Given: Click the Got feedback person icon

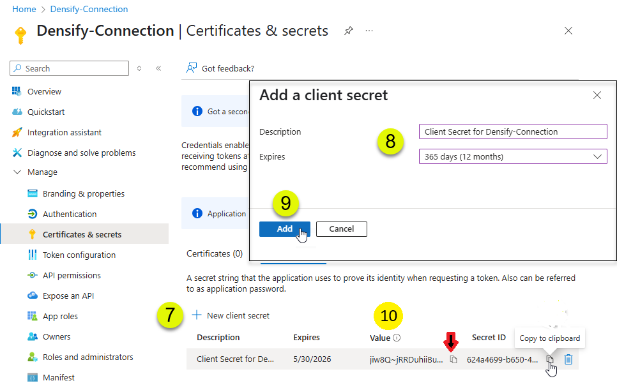Looking at the screenshot, I should [192, 68].
